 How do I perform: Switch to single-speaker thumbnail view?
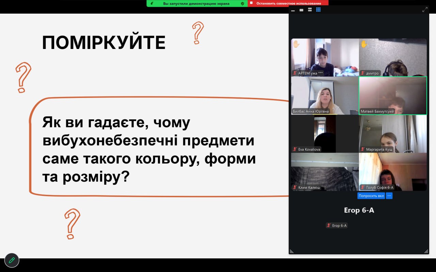tap(301, 10)
